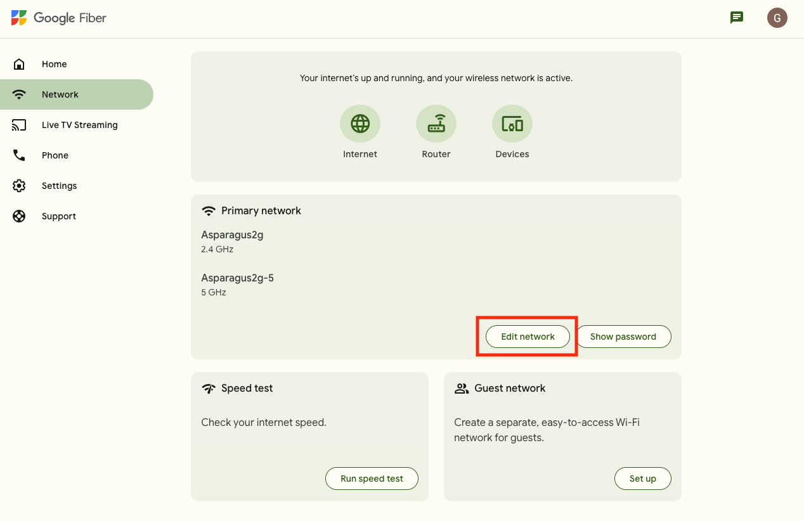Click the Primary network heading

click(261, 210)
